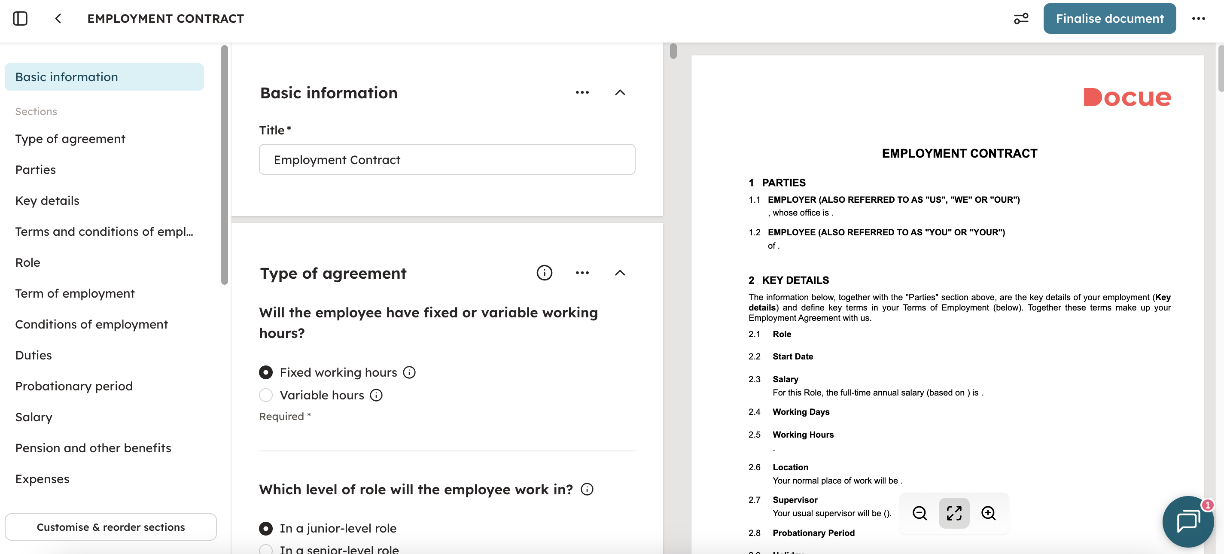Show info for Type of agreement section
This screenshot has height=554, width=1224.
(544, 273)
